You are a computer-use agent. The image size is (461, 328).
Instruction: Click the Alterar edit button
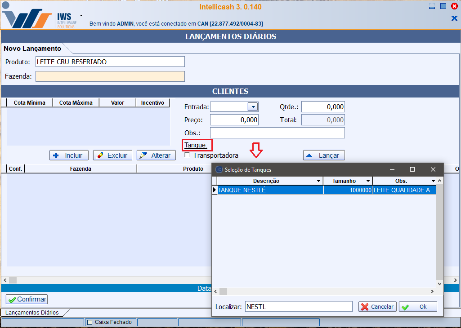click(156, 155)
